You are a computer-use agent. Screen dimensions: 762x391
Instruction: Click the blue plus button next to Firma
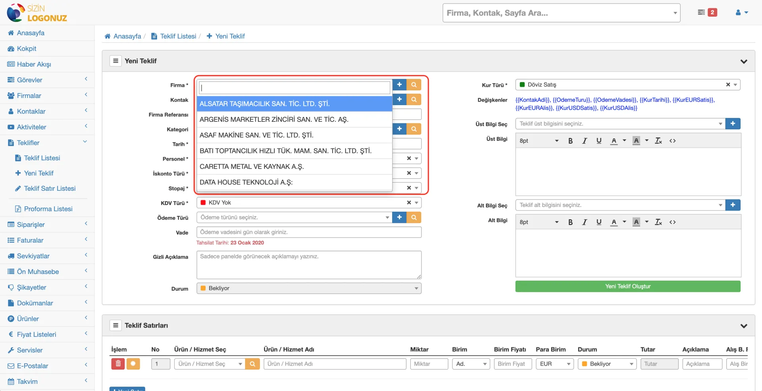[399, 85]
